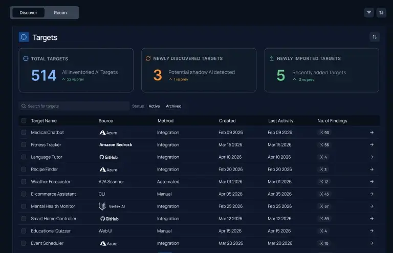Open Fitness Tracker via its arrow
The image size is (393, 253).
point(372,144)
